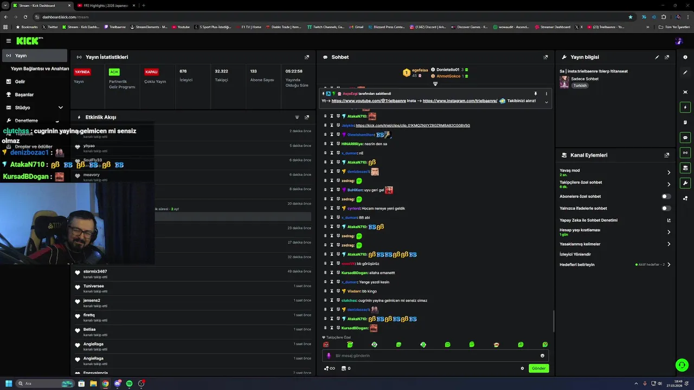The image size is (694, 390).
Task: Open Spotify from the taskbar
Action: [129, 383]
